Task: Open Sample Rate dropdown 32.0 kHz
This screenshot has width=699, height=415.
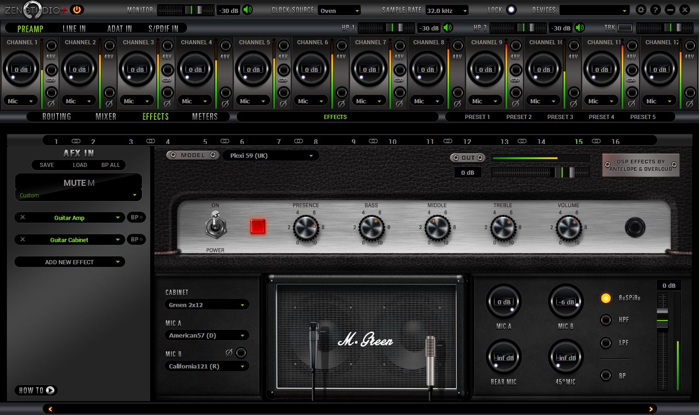Action: [x=446, y=10]
